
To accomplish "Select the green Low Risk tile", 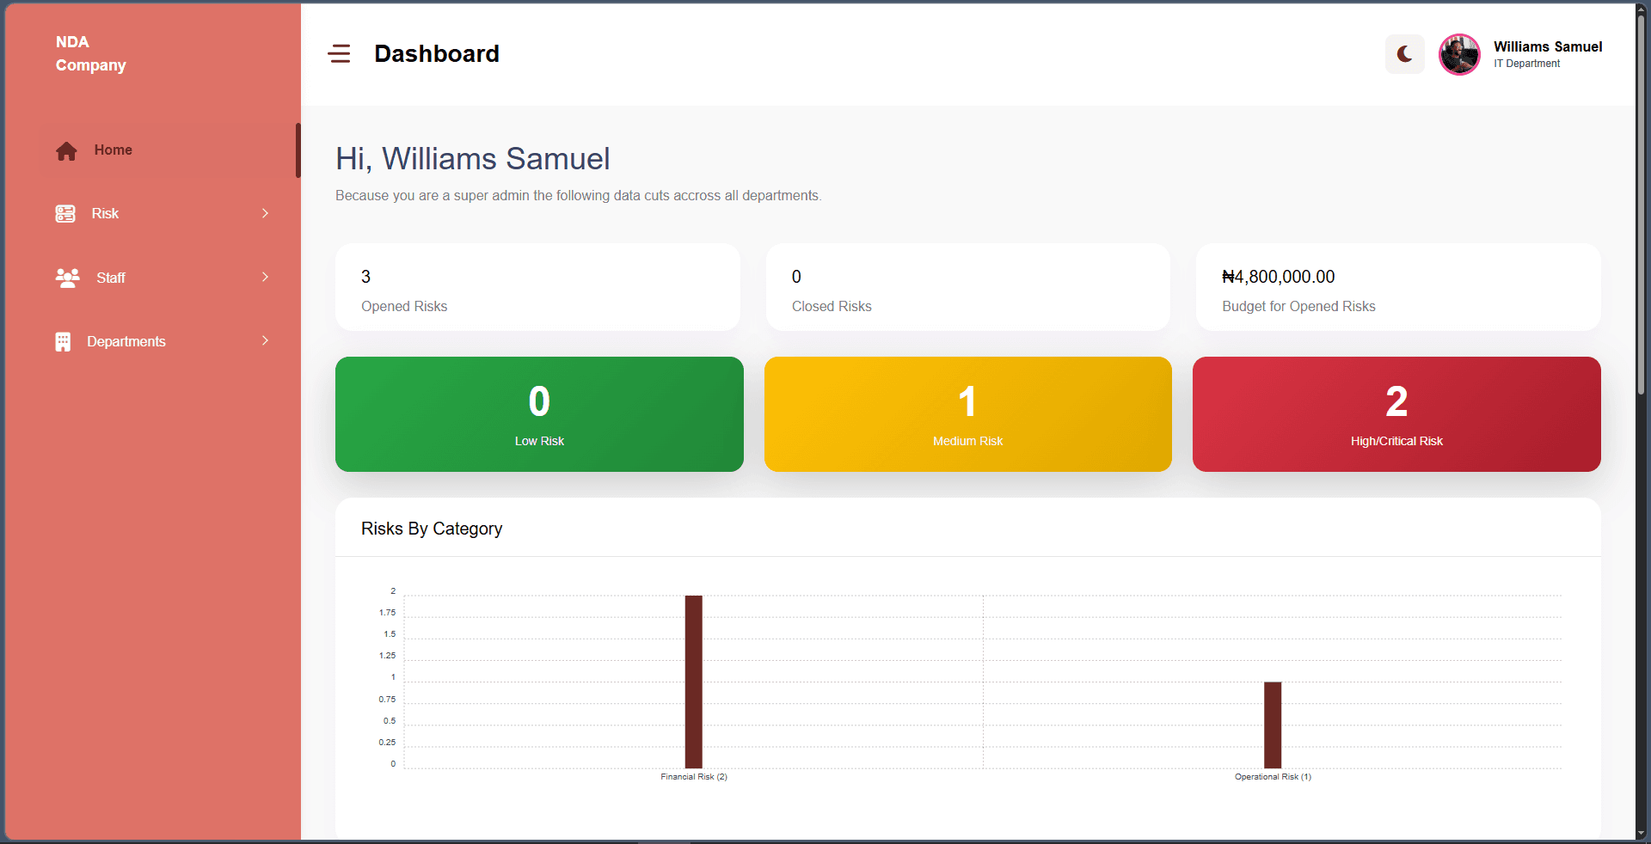I will pyautogui.click(x=539, y=414).
